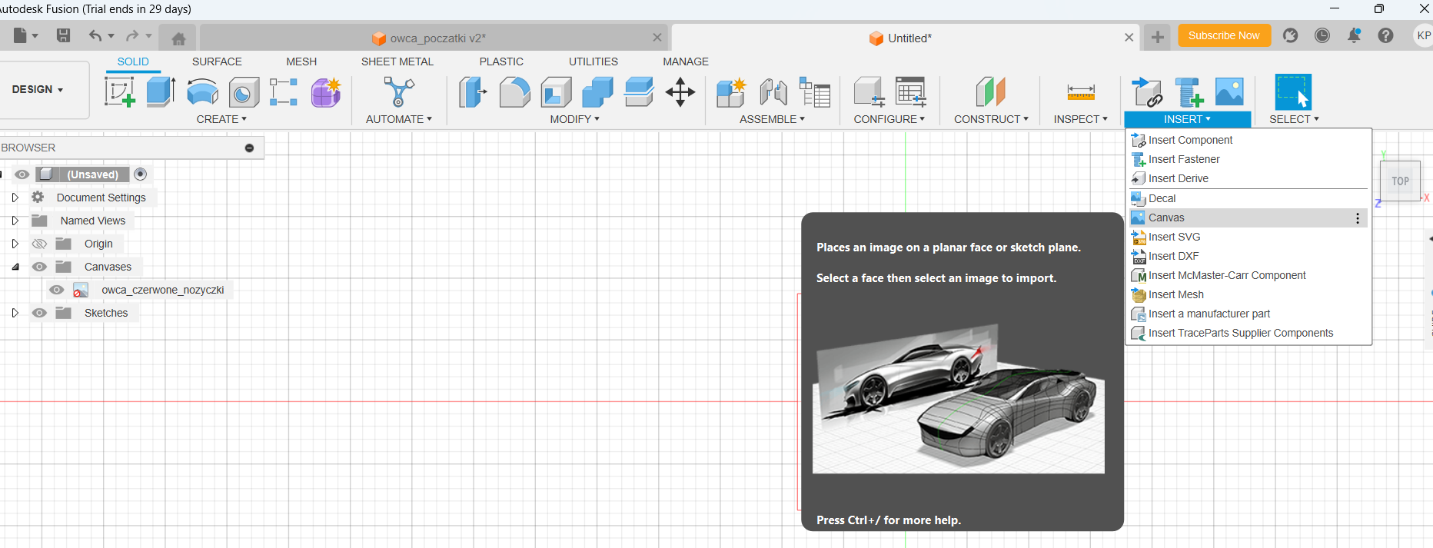Screen dimensions: 1433x548
Task: Select the Extrude tool
Action: 161,92
